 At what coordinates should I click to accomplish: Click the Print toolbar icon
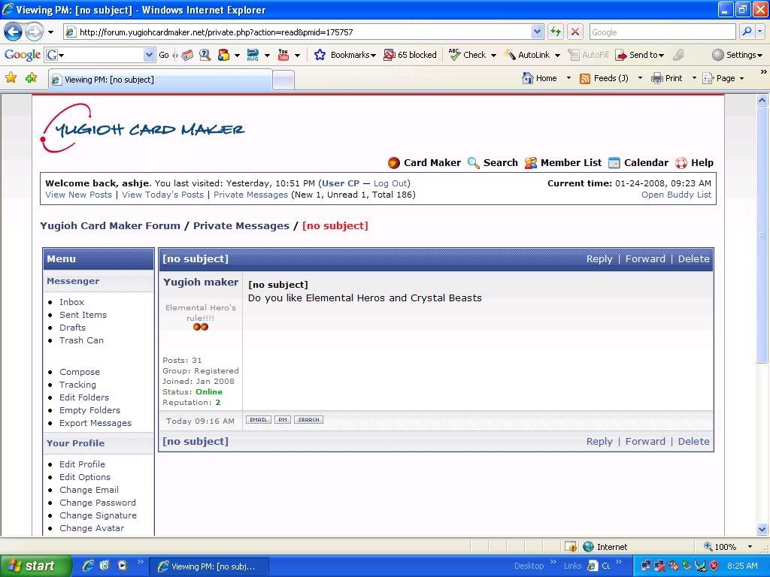tap(666, 78)
